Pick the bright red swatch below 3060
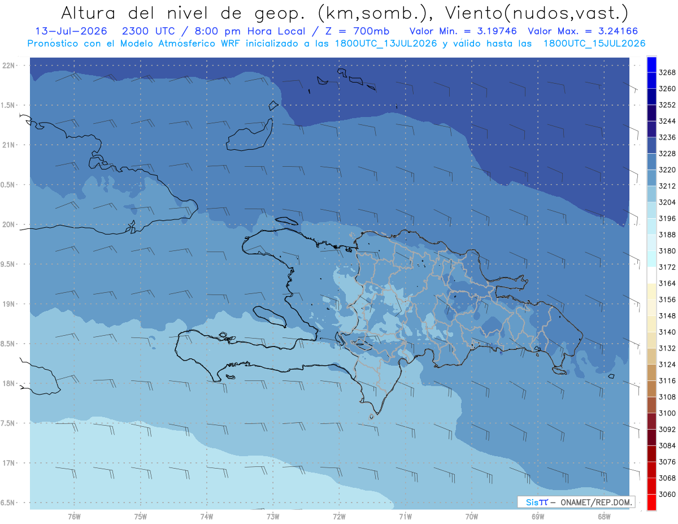This screenshot has width=678, height=524. tap(651, 502)
